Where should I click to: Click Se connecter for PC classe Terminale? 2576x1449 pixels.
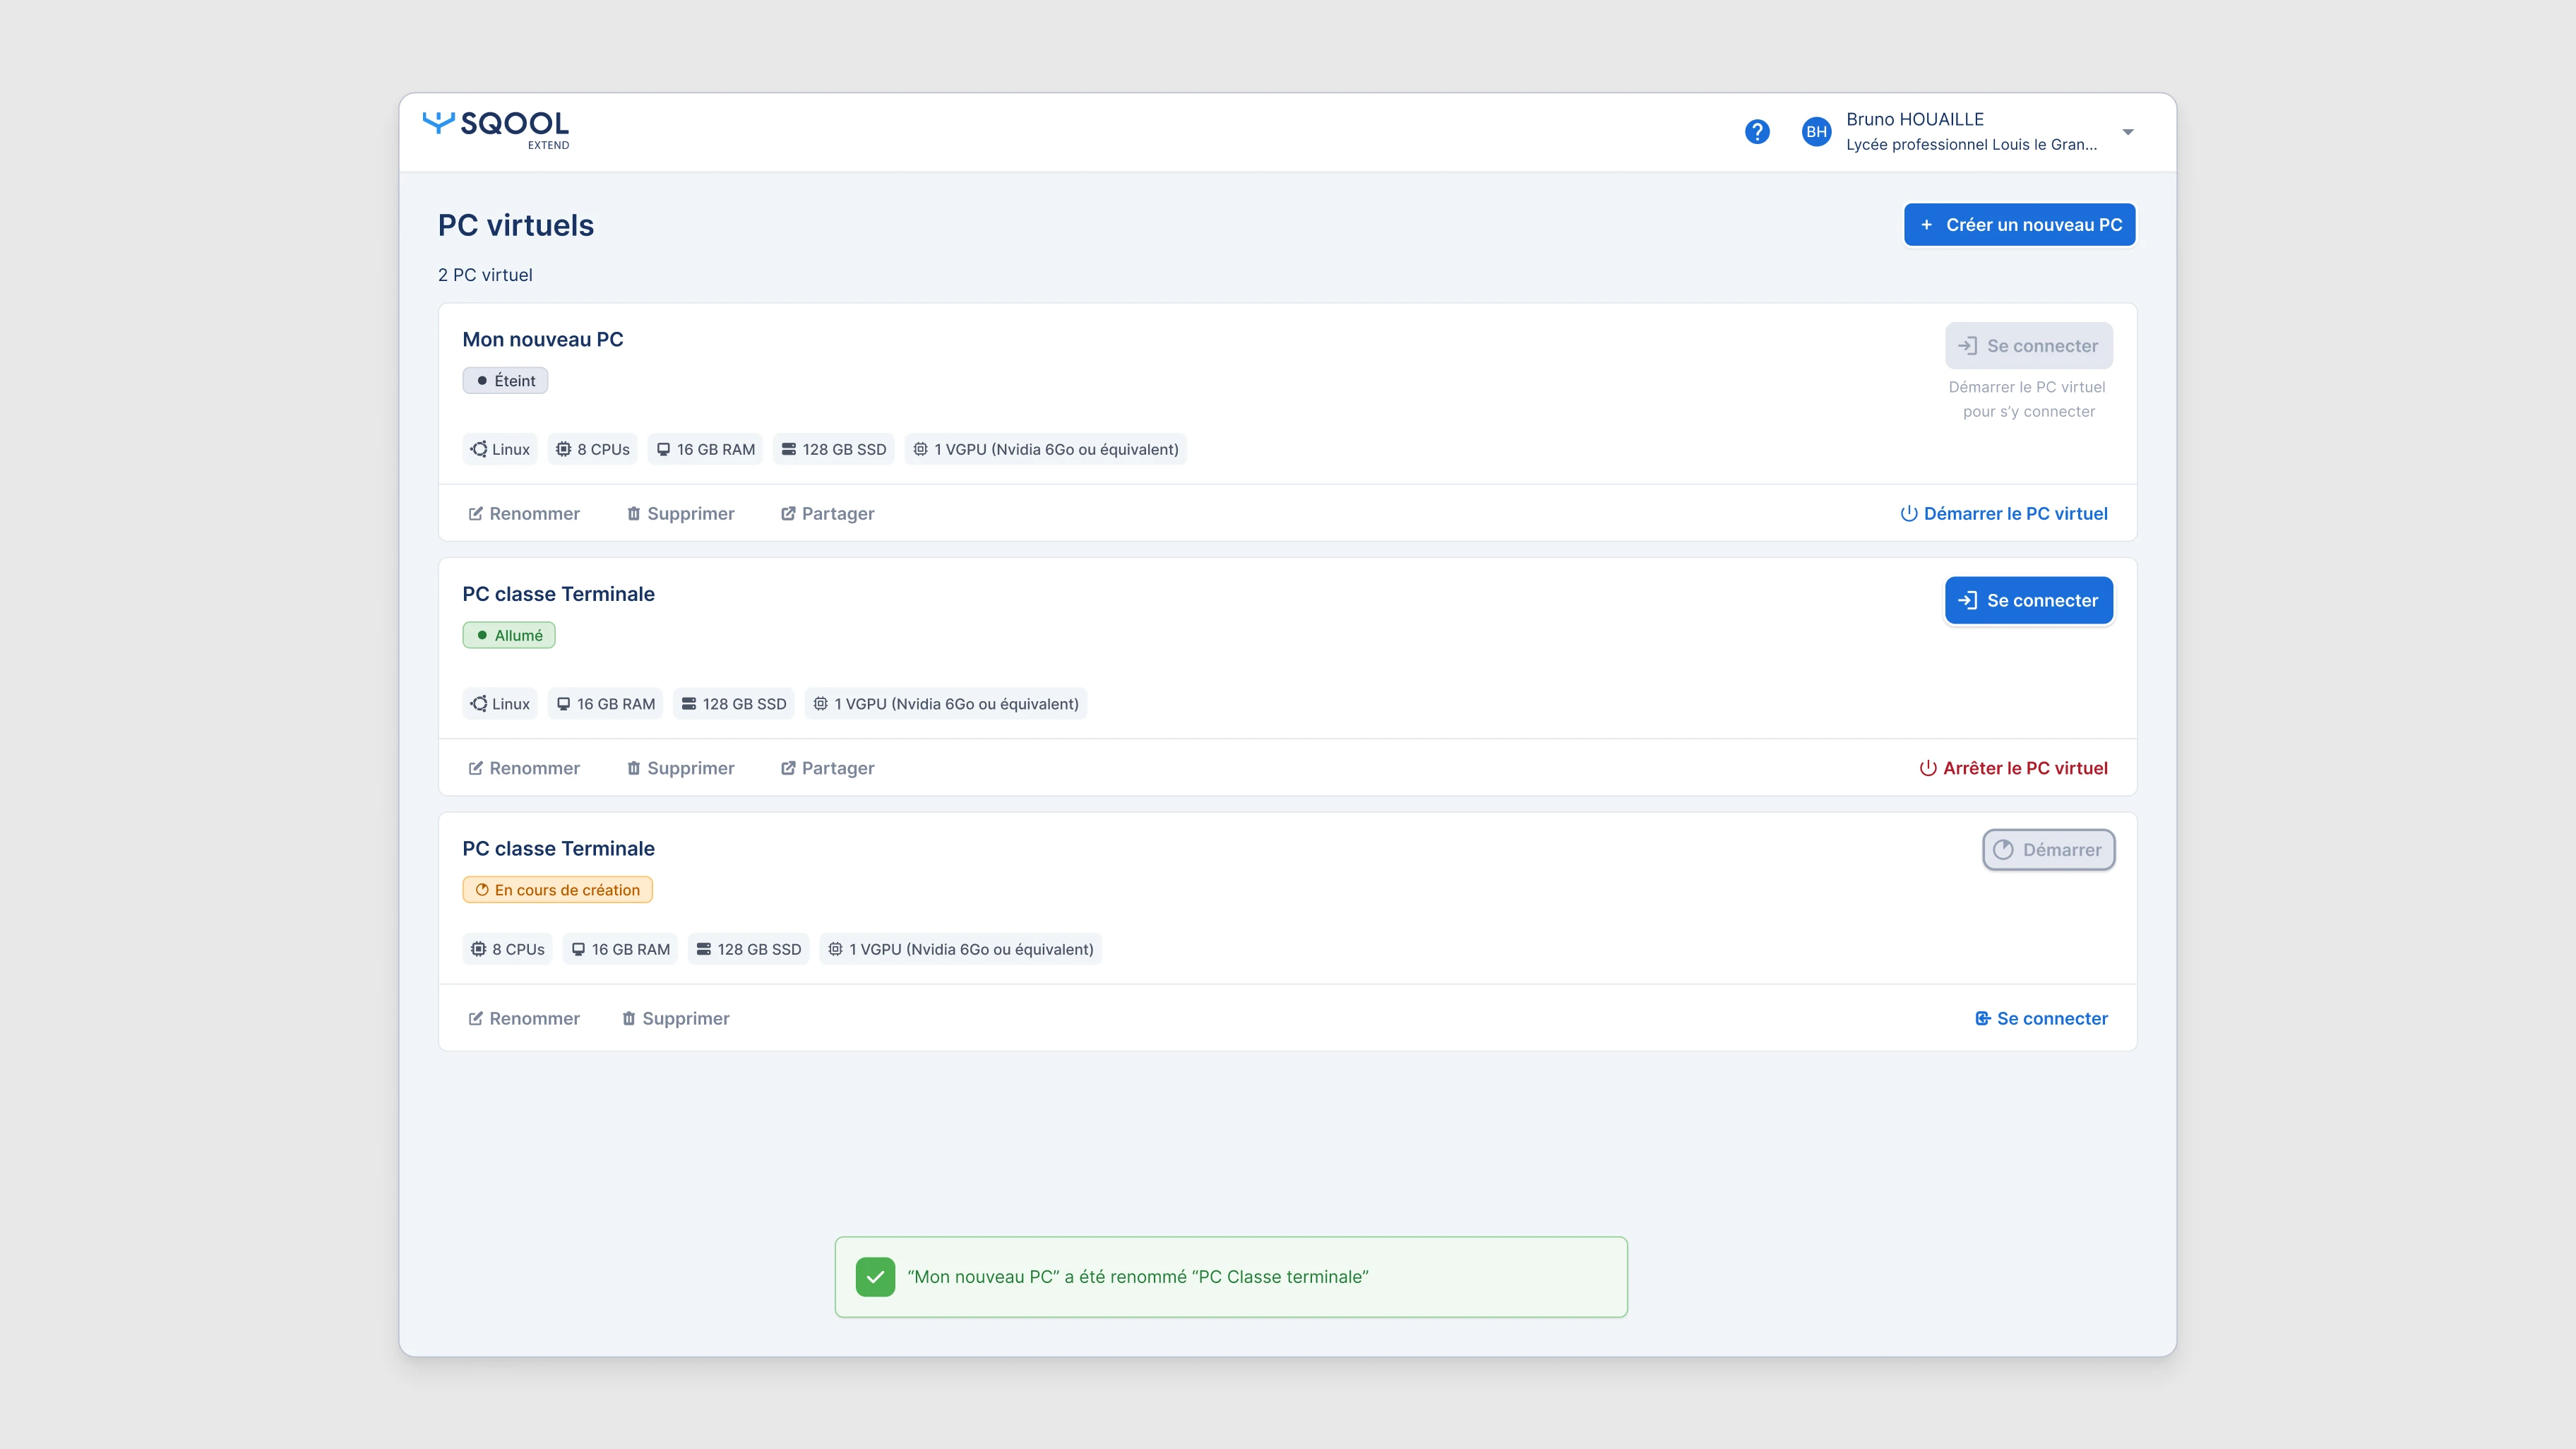(2028, 600)
